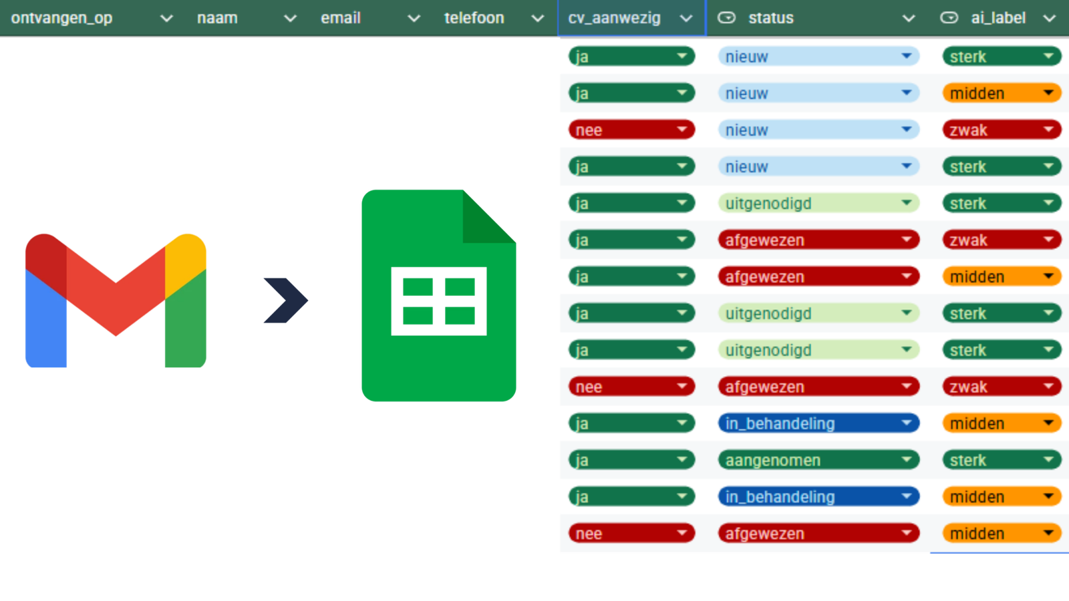Open the first row's "nieuw" status chip
The image size is (1069, 601).
tap(818, 57)
